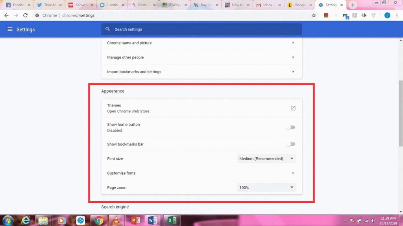Click the Search settings field
403x226 pixels.
click(x=201, y=29)
